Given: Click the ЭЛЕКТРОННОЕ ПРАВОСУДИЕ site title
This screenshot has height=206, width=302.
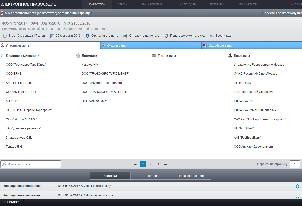Looking at the screenshot, I should (28, 4).
